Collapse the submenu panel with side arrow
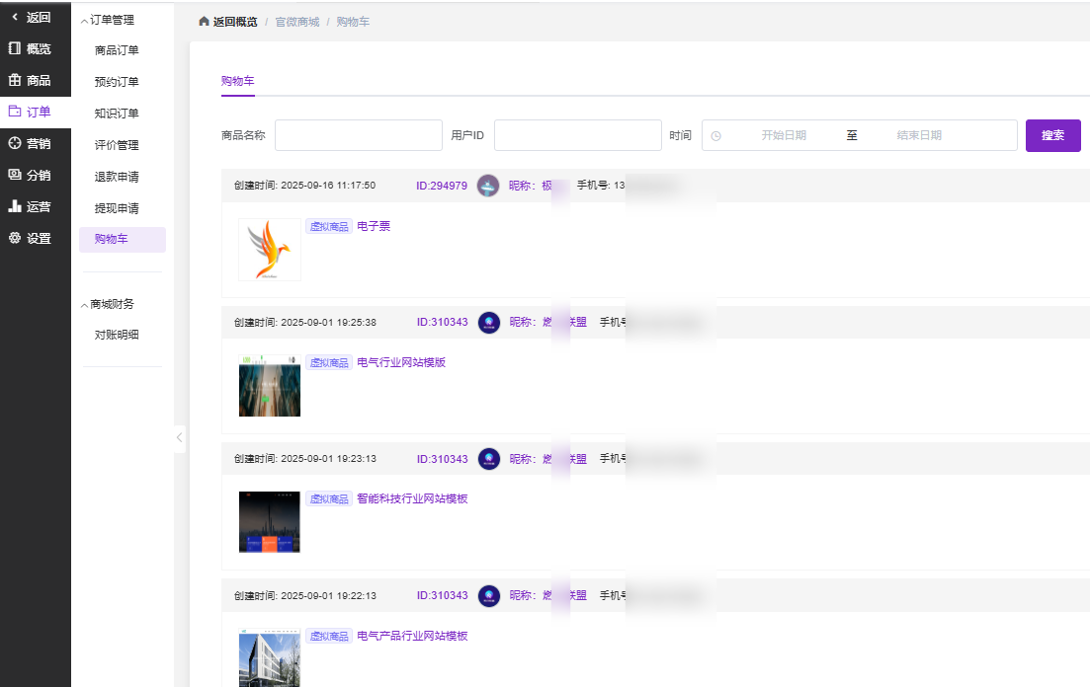 (x=179, y=437)
